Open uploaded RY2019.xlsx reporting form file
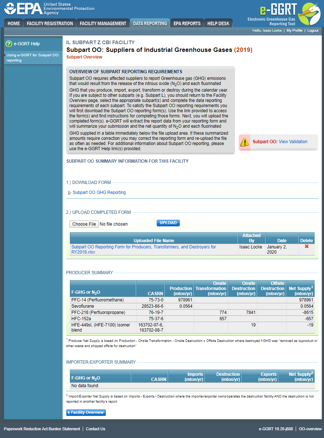This screenshot has height=438, width=324. pyautogui.click(x=143, y=250)
